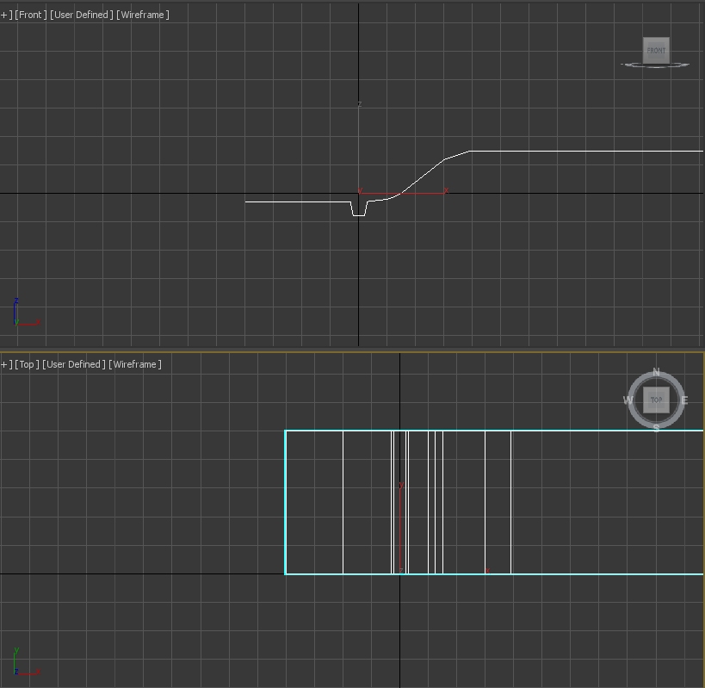Click the TOP face of the ViewCube
705x688 pixels.
coord(656,400)
